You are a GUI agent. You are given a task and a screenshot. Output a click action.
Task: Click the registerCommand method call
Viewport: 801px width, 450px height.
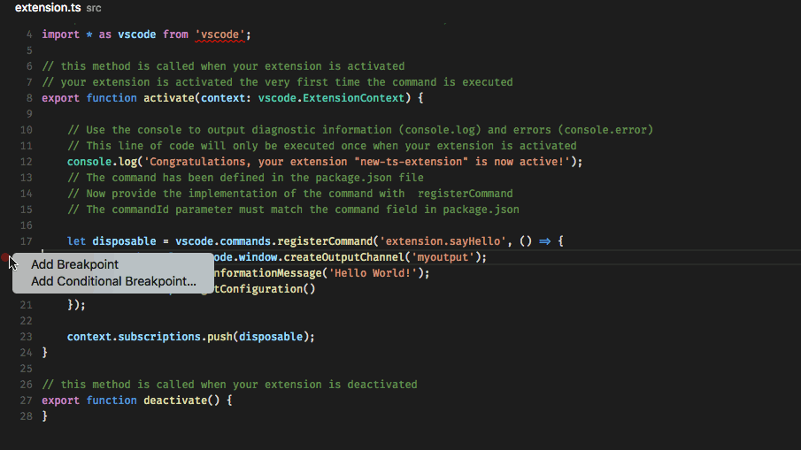(x=325, y=241)
